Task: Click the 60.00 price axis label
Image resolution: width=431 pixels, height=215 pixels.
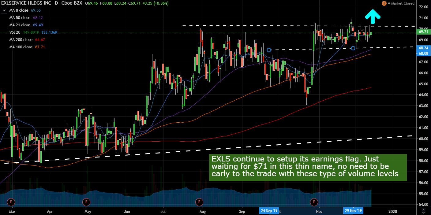Action: tap(423, 139)
